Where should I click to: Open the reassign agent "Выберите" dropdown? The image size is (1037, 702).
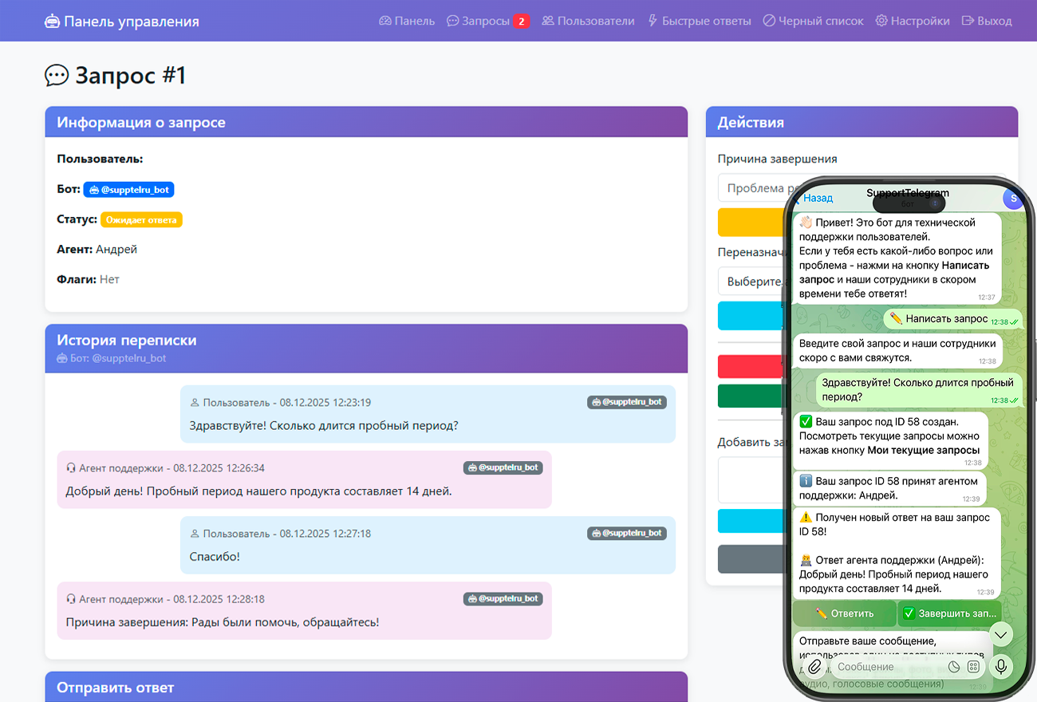[x=750, y=282]
